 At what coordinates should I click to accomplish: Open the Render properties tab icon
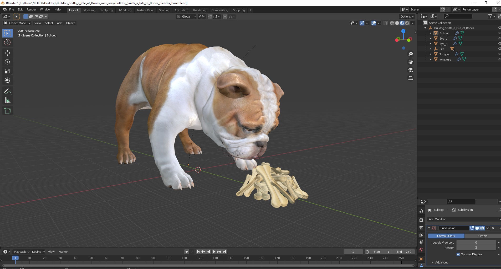(421, 220)
